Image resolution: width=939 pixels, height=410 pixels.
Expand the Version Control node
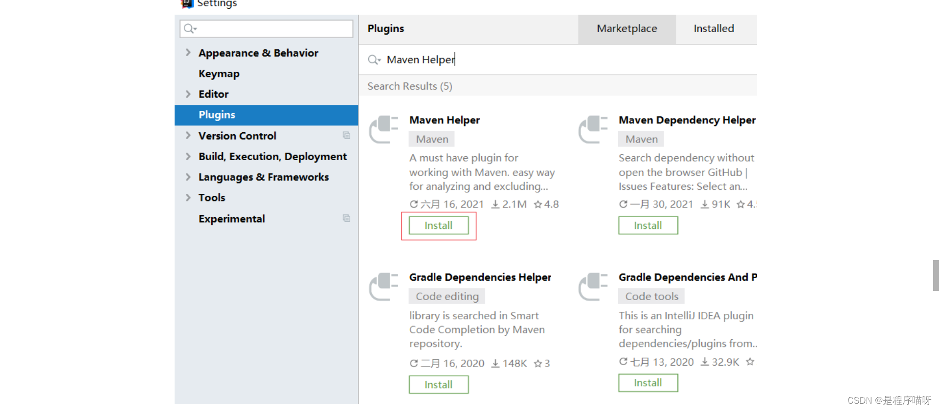(x=188, y=135)
